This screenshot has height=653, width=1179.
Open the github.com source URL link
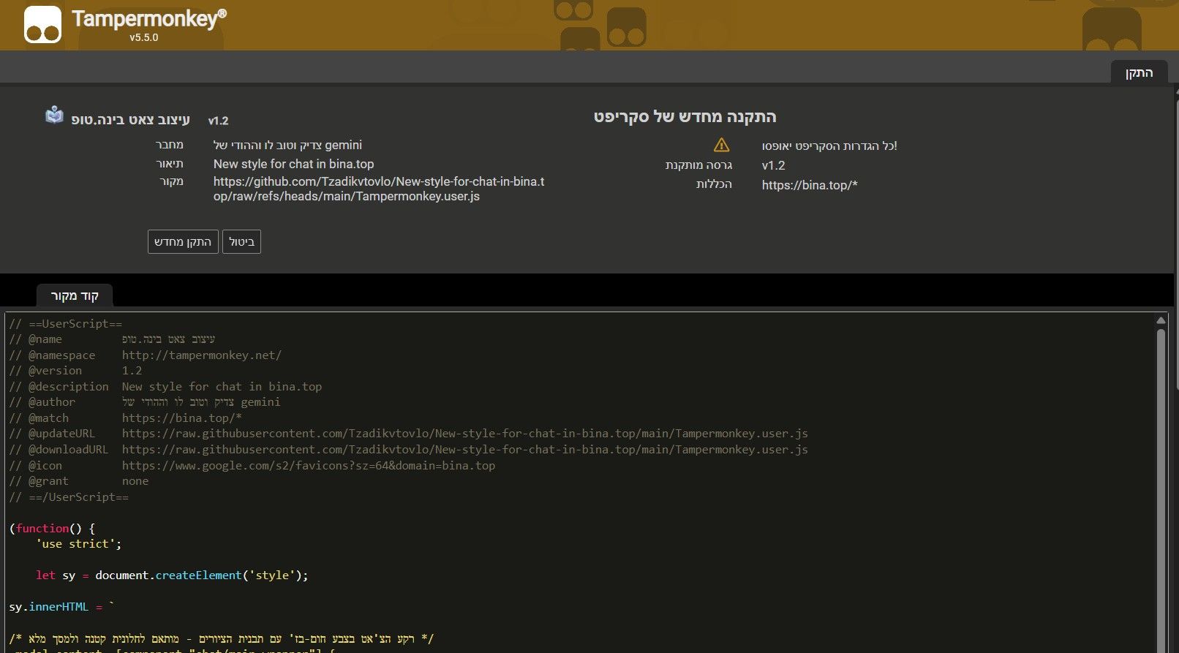tap(379, 189)
